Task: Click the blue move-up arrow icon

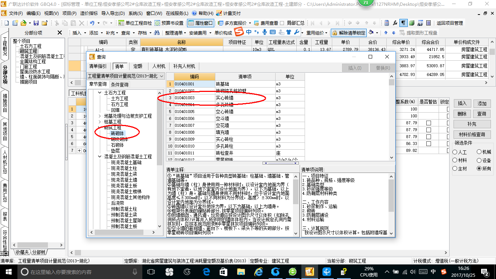Action: pyautogui.click(x=386, y=33)
